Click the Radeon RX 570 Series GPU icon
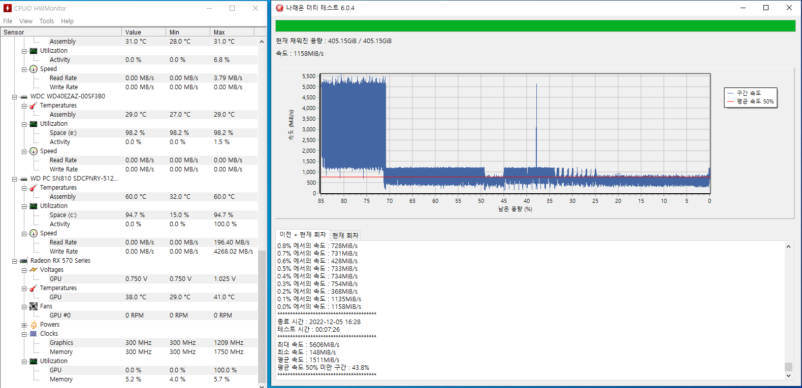Viewport: 802px width, 388px height. tap(24, 261)
